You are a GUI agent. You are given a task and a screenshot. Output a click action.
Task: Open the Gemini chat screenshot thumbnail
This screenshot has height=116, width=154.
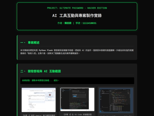pyautogui.click(x=38, y=100)
